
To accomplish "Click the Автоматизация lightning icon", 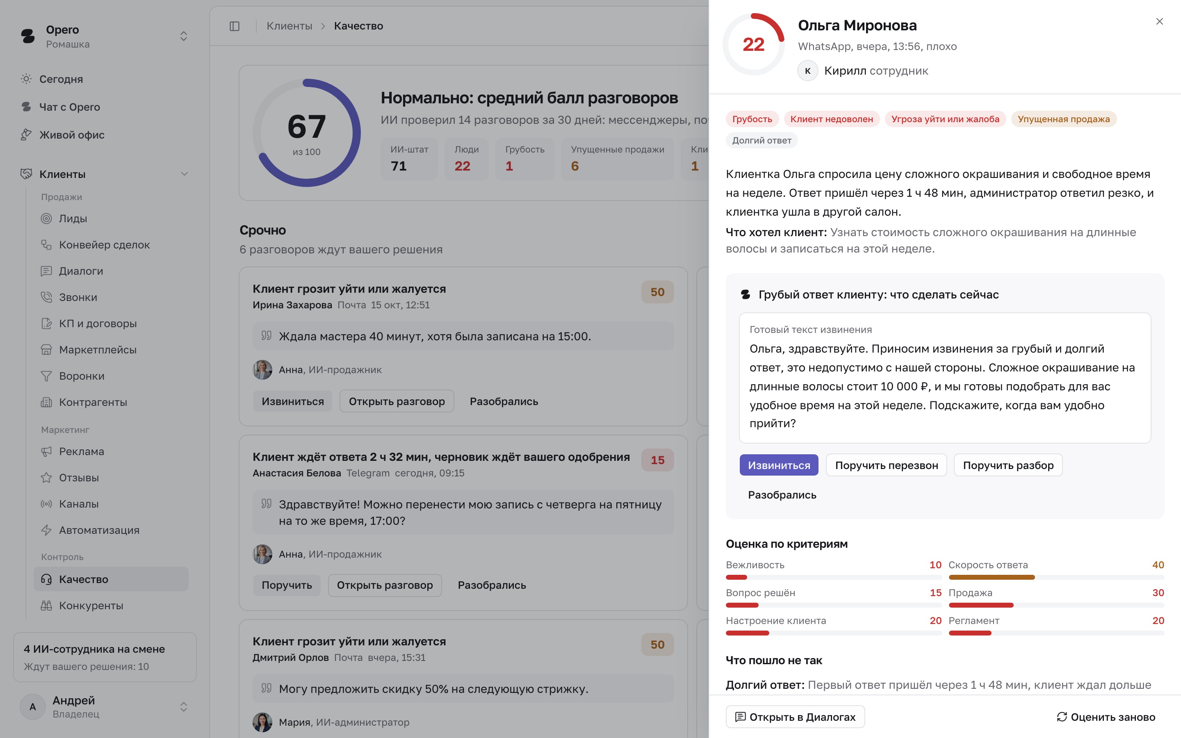I will coord(46,530).
